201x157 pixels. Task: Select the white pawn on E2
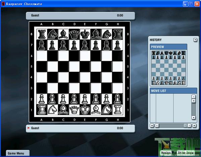[85, 99]
